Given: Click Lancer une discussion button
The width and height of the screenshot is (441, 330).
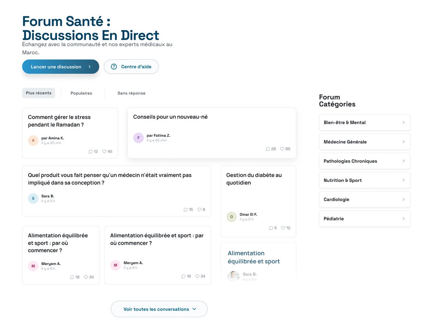Looking at the screenshot, I should point(61,67).
